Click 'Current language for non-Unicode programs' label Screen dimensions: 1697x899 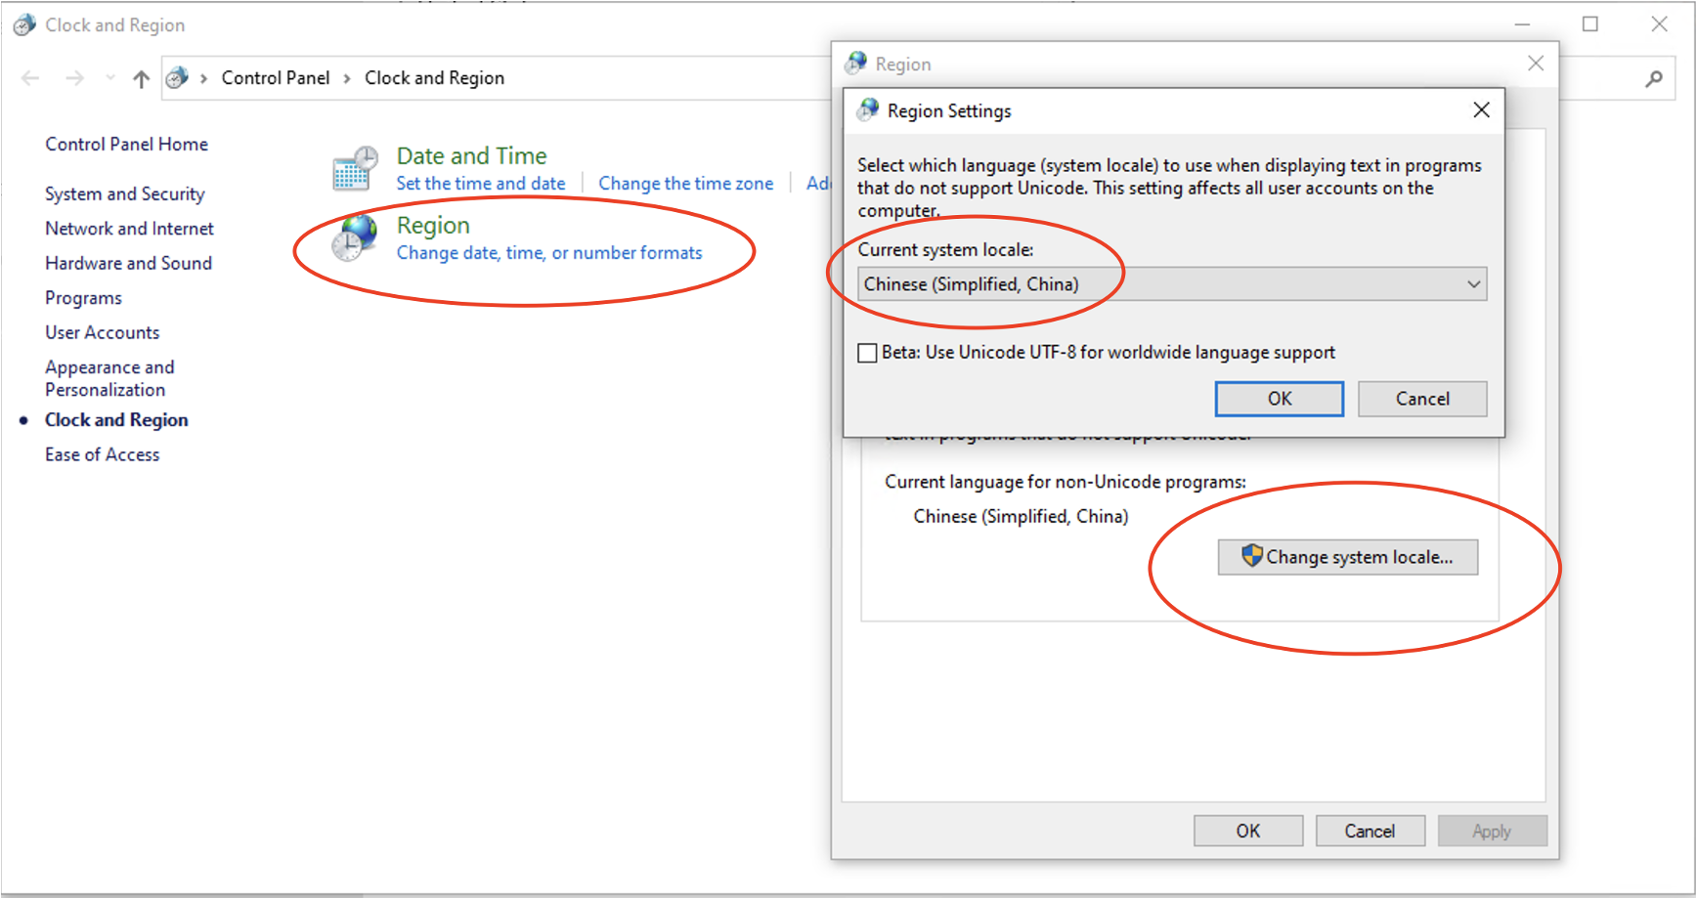pos(1066,482)
